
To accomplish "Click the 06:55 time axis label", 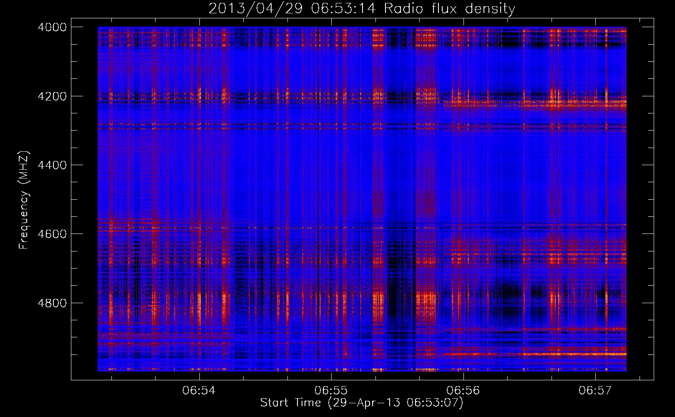I will (x=331, y=390).
